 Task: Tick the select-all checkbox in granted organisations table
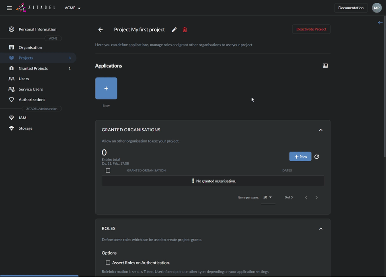click(108, 171)
